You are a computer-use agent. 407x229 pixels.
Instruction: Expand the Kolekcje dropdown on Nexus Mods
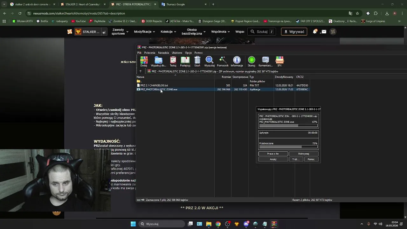tap(168, 32)
